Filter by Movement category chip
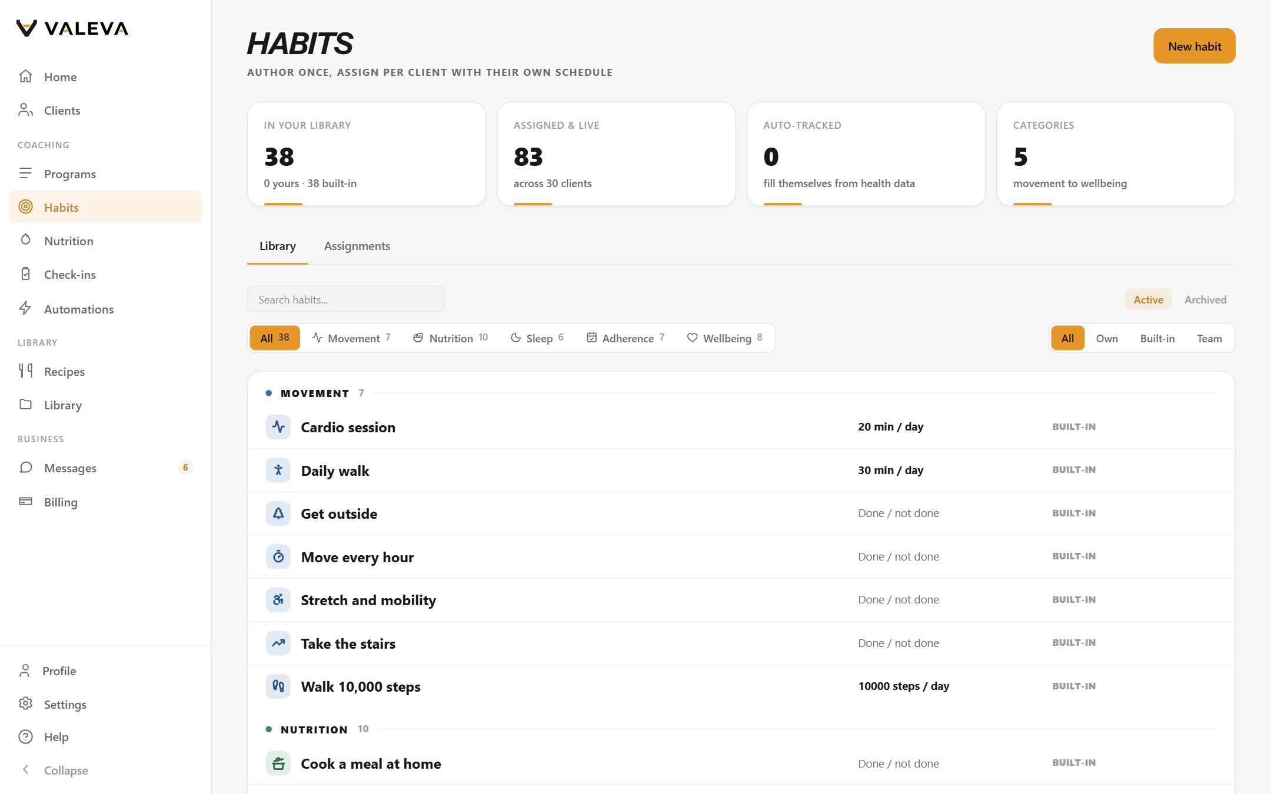1271x794 pixels. point(351,338)
